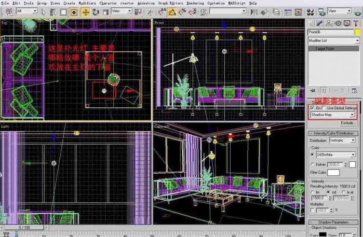Image resolution: width=363 pixels, height=237 pixels.
Task: Activate the Select and Rotate tool
Action: (96, 12)
